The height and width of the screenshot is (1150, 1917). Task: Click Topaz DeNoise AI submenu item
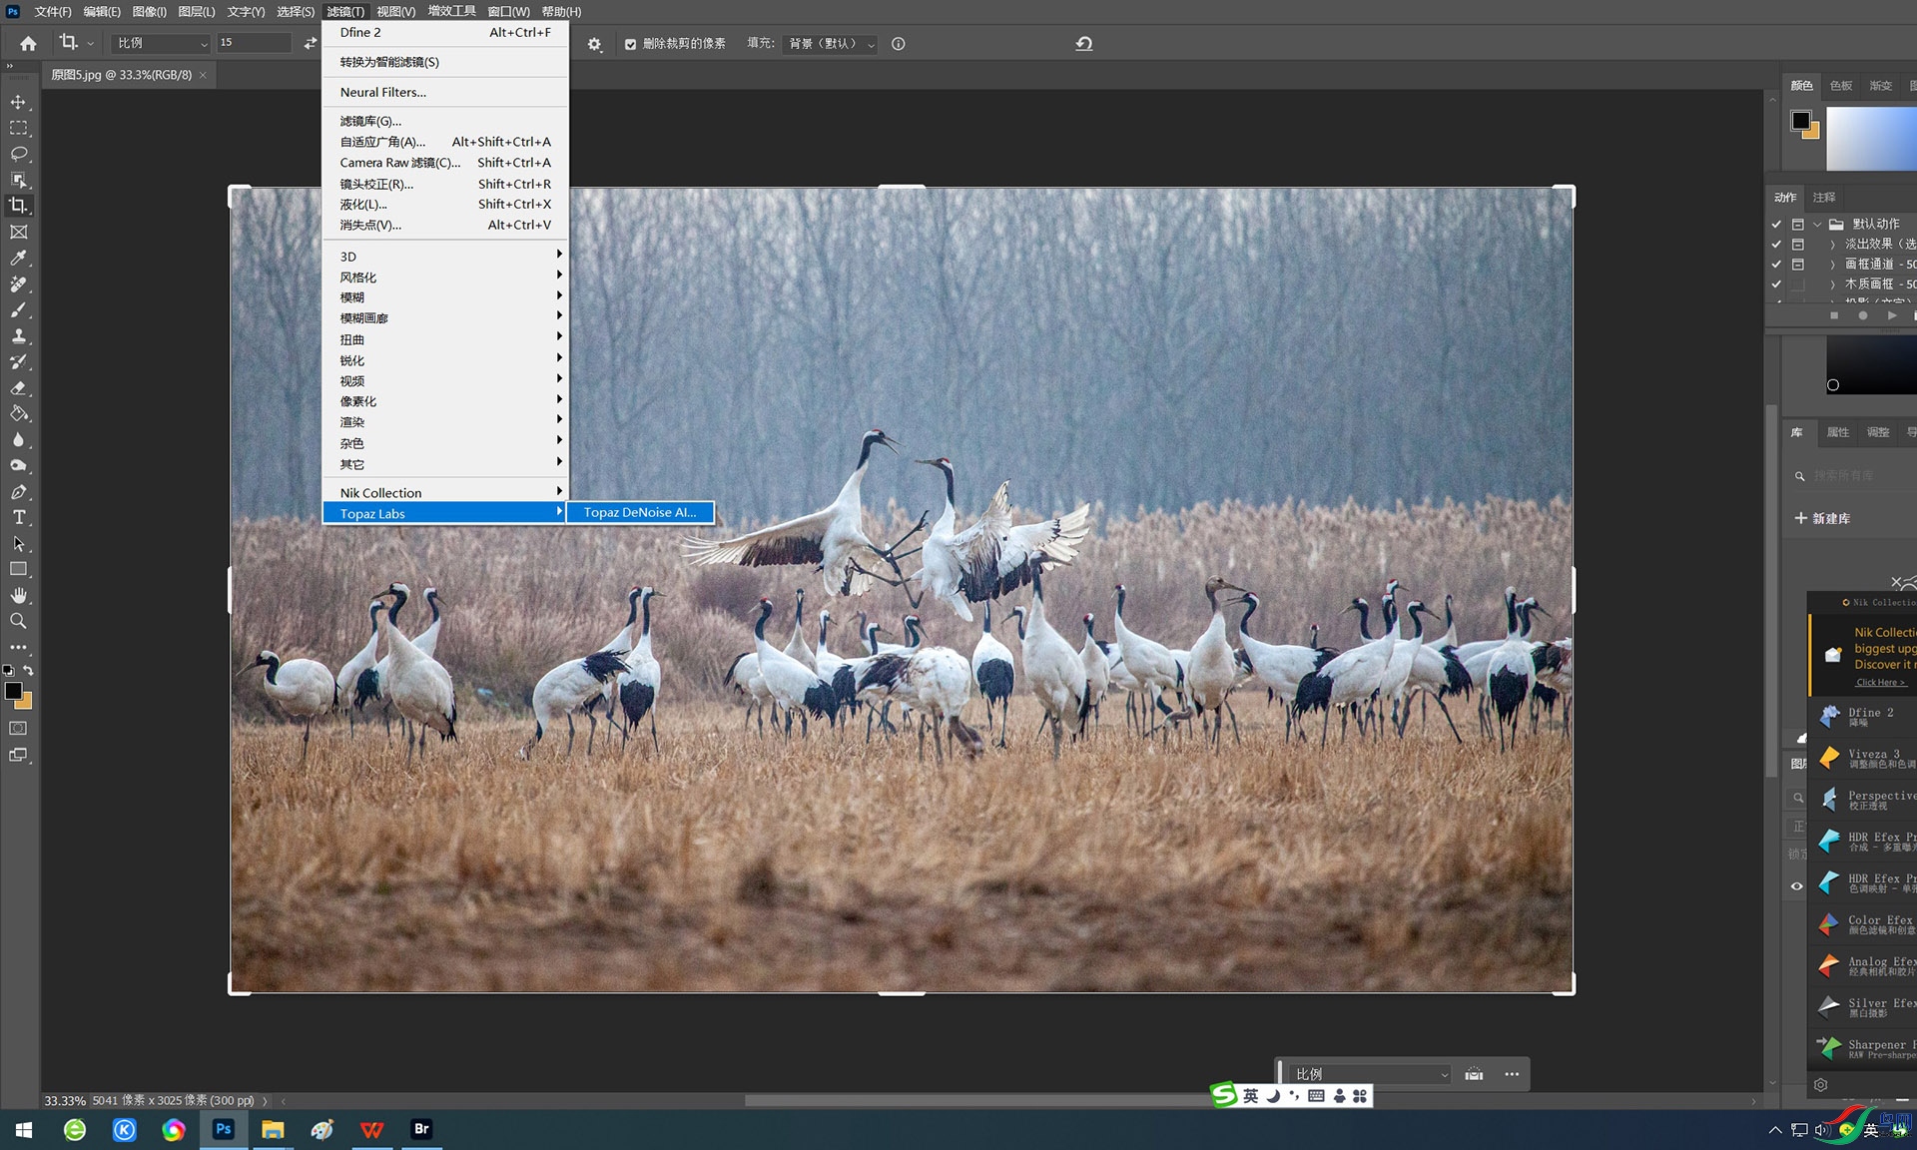[x=639, y=512]
